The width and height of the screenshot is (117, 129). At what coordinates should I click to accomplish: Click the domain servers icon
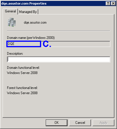(x=12, y=22)
